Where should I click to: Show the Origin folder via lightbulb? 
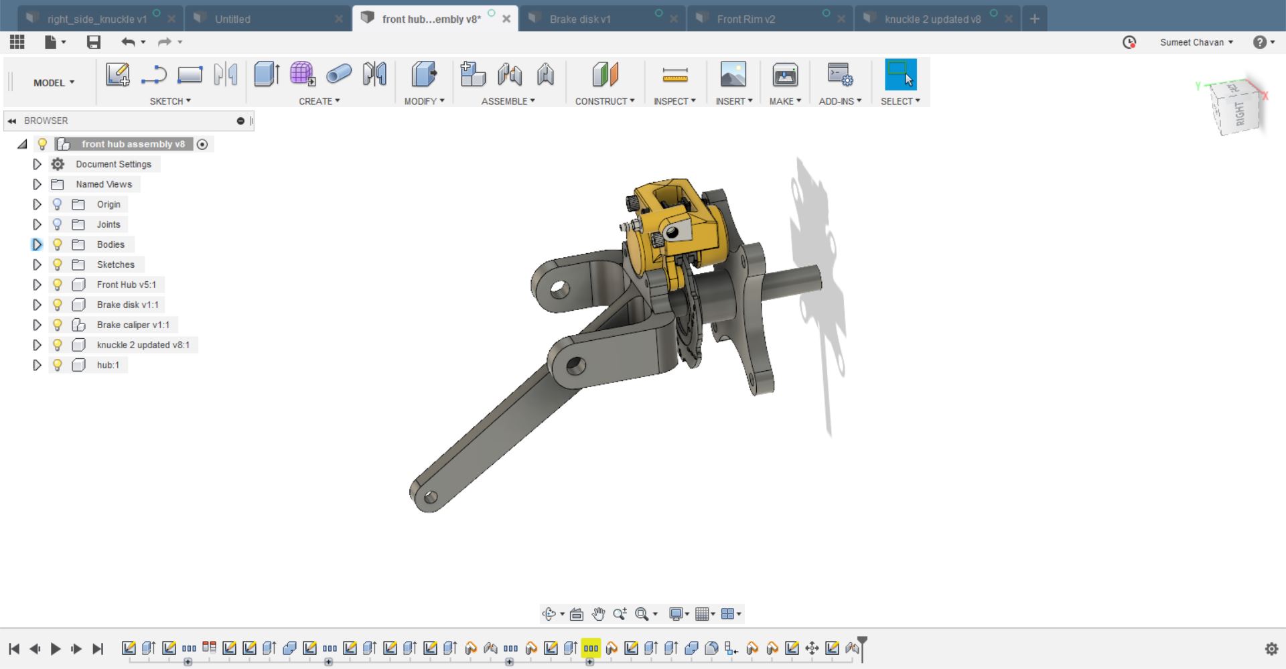(58, 204)
